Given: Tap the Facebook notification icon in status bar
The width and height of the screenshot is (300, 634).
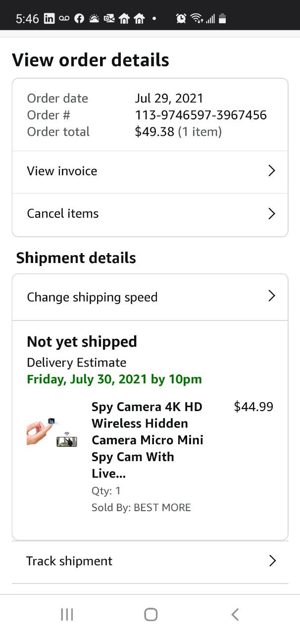Looking at the screenshot, I should pos(79,19).
